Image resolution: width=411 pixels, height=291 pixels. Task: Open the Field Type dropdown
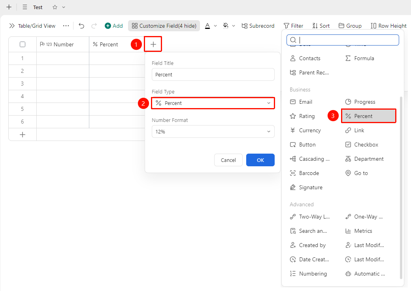coord(213,103)
